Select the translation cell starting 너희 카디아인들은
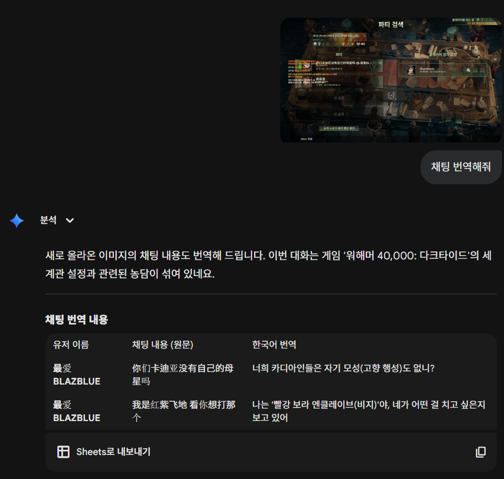Image resolution: width=504 pixels, height=479 pixels. pyautogui.click(x=343, y=368)
